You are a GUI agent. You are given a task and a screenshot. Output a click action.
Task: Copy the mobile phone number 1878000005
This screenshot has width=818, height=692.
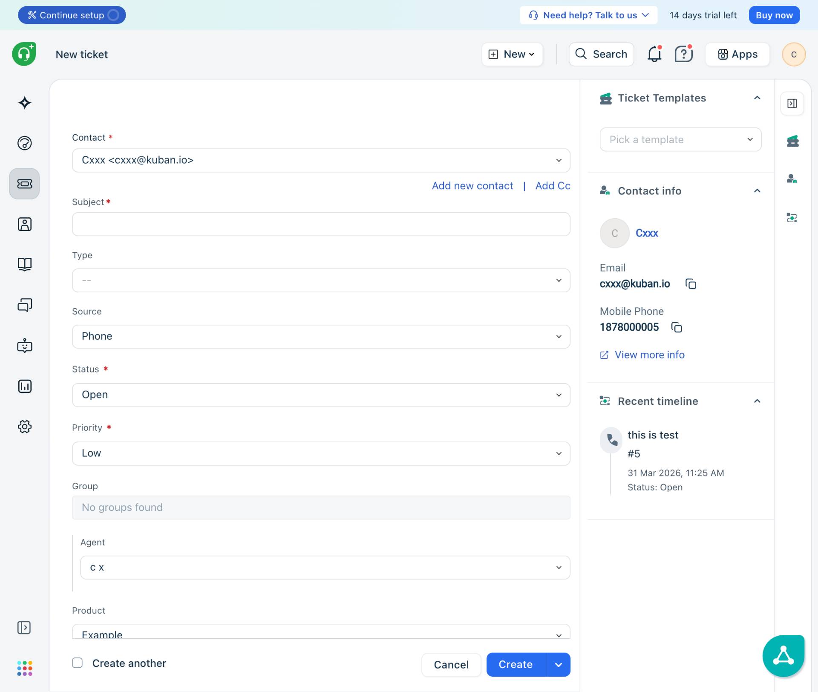(677, 327)
